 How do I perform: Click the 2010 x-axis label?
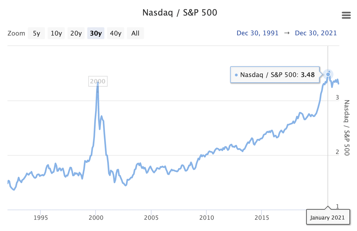point(206,217)
